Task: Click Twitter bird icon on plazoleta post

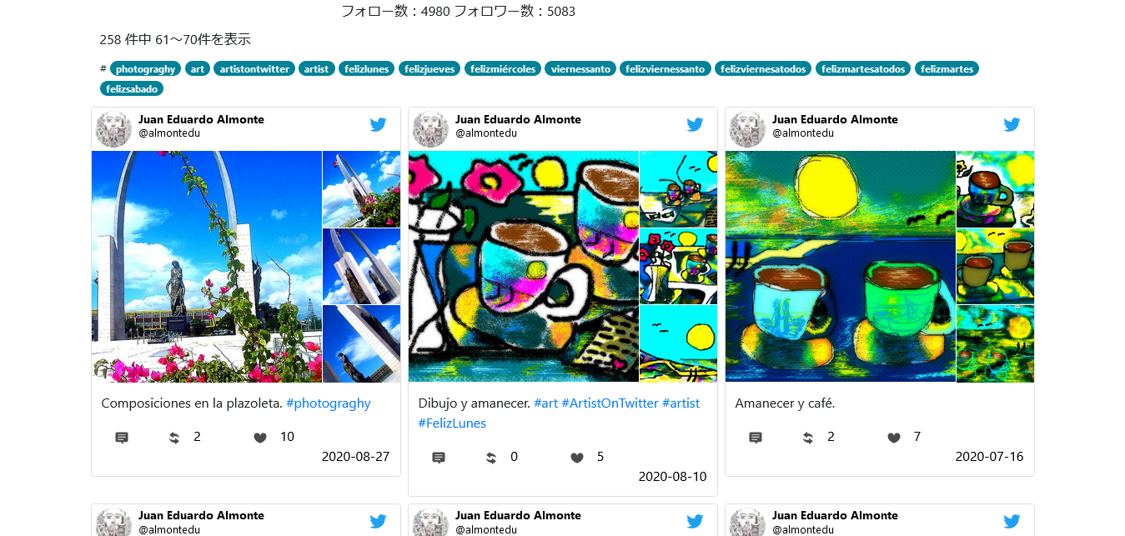Action: point(378,125)
